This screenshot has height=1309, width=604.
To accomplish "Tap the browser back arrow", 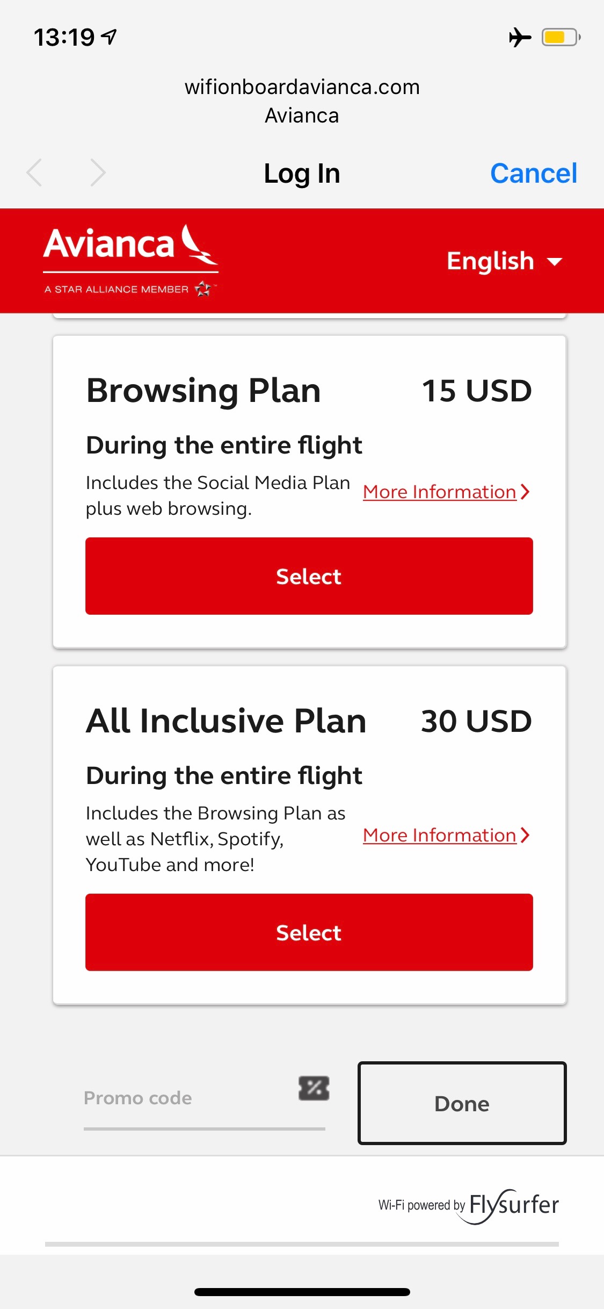I will point(34,172).
